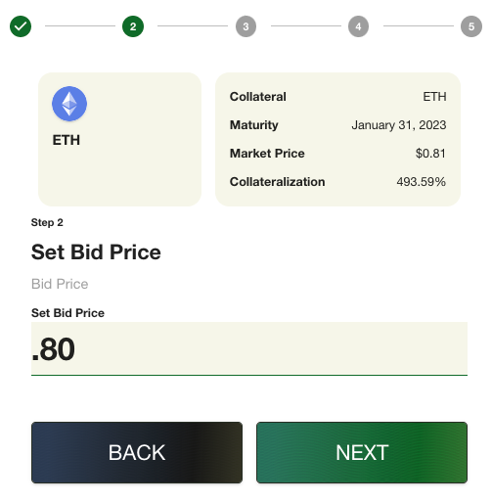
Task: Focus the Set Bid Price input field
Action: point(249,348)
